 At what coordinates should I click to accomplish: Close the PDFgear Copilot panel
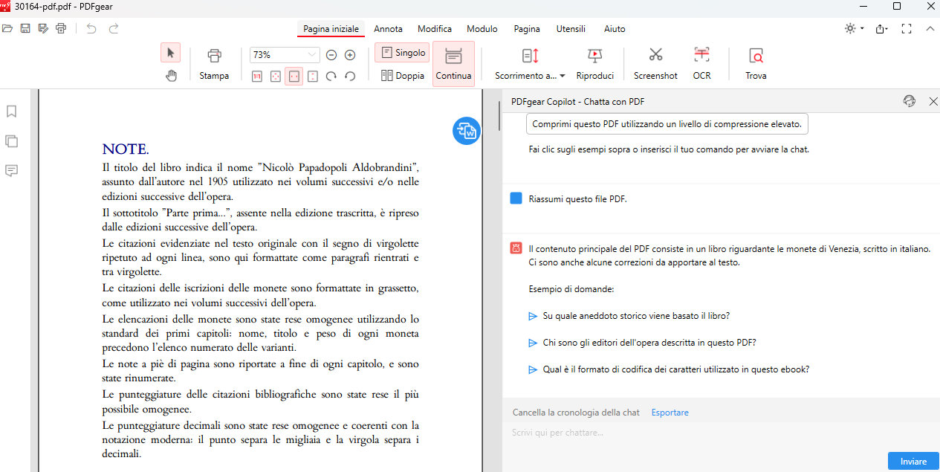933,101
